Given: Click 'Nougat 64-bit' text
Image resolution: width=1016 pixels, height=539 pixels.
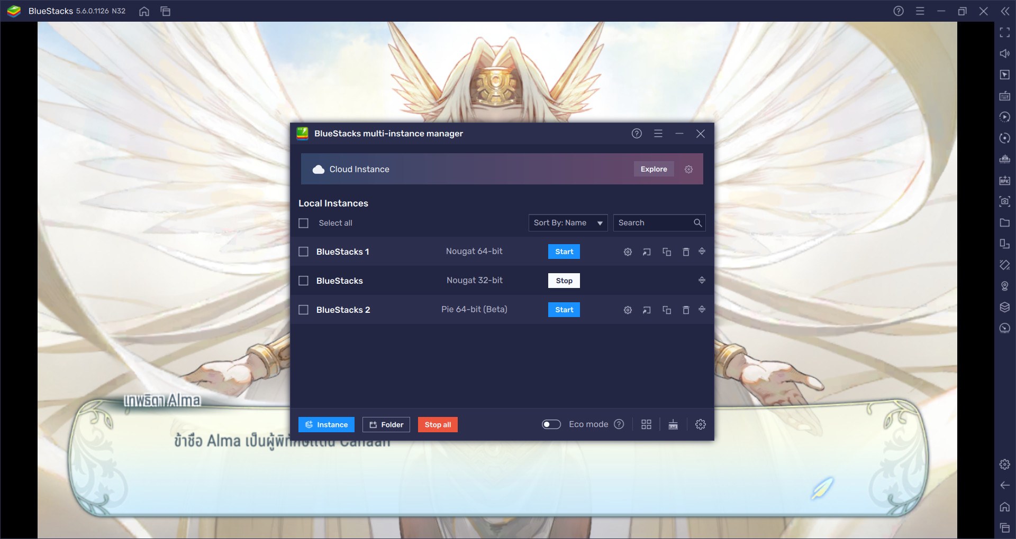Looking at the screenshot, I should point(474,251).
